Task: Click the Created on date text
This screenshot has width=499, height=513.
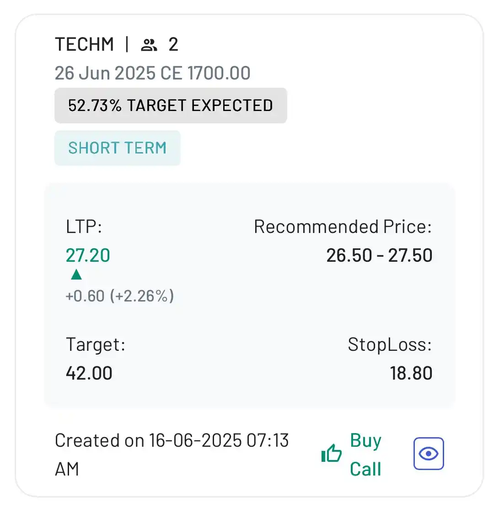Action: 172,455
